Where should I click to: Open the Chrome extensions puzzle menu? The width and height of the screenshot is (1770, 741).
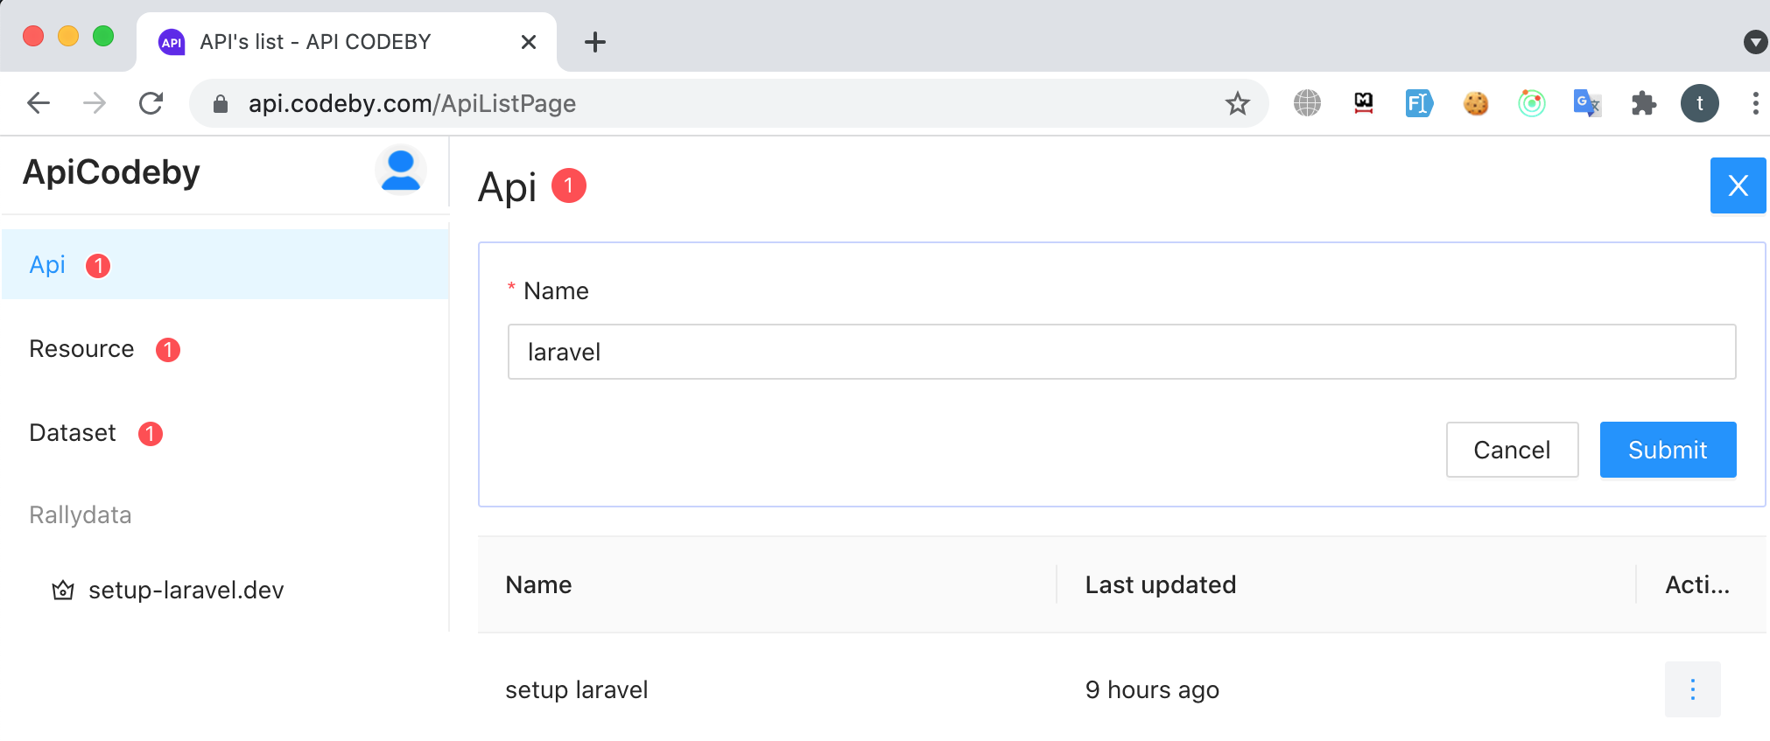(1643, 104)
